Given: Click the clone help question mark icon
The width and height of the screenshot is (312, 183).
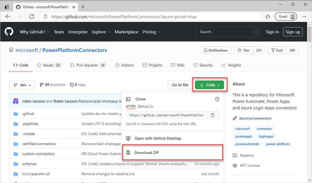Looking at the screenshot, I should point(217,99).
